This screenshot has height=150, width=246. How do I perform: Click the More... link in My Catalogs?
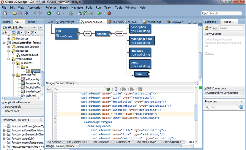click(x=209, y=53)
